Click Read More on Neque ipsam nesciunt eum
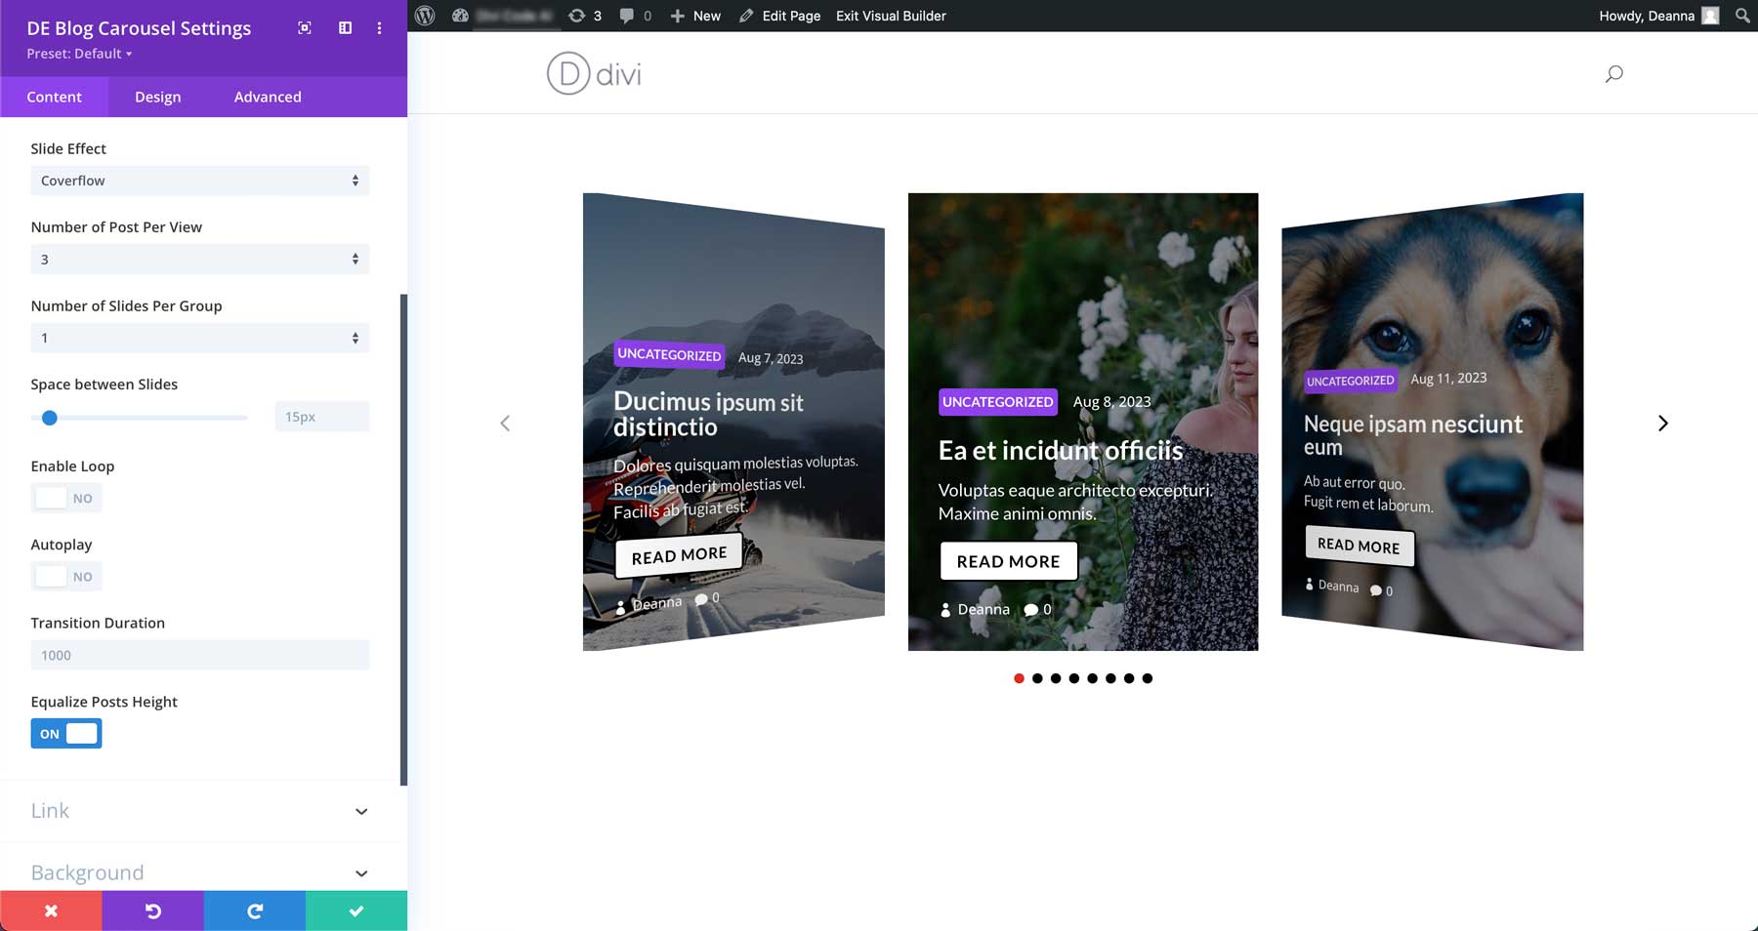Screen dimensions: 1758x931 1359,546
